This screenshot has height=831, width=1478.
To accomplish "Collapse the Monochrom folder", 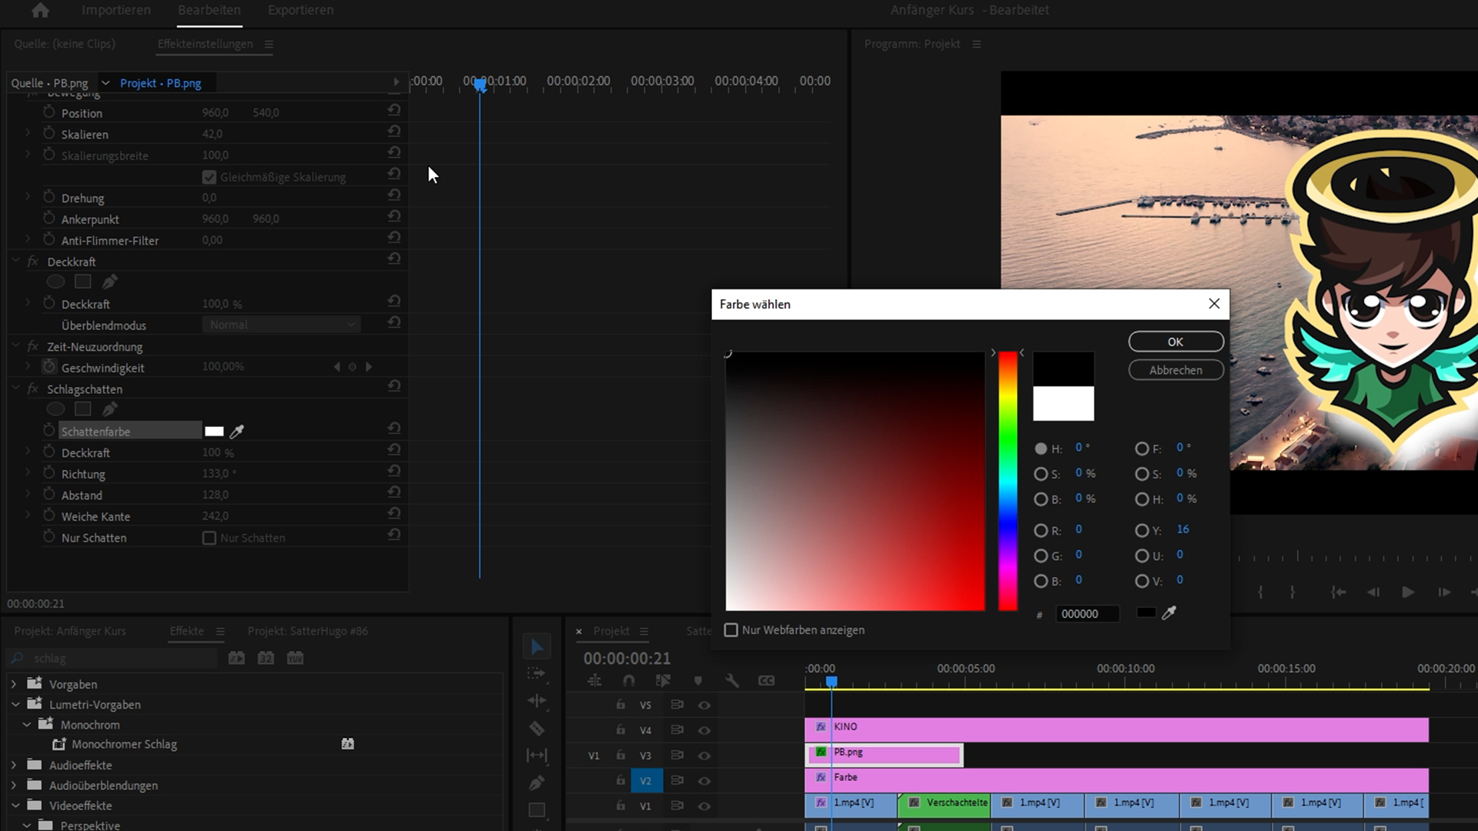I will (x=27, y=725).
